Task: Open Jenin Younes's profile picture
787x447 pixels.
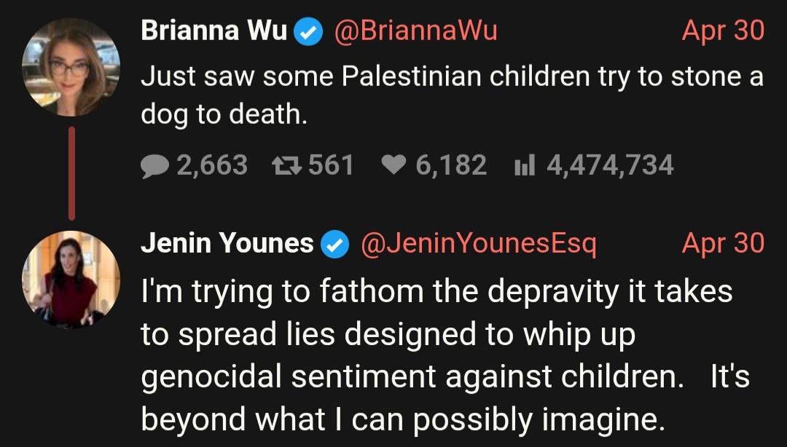Action: point(71,280)
